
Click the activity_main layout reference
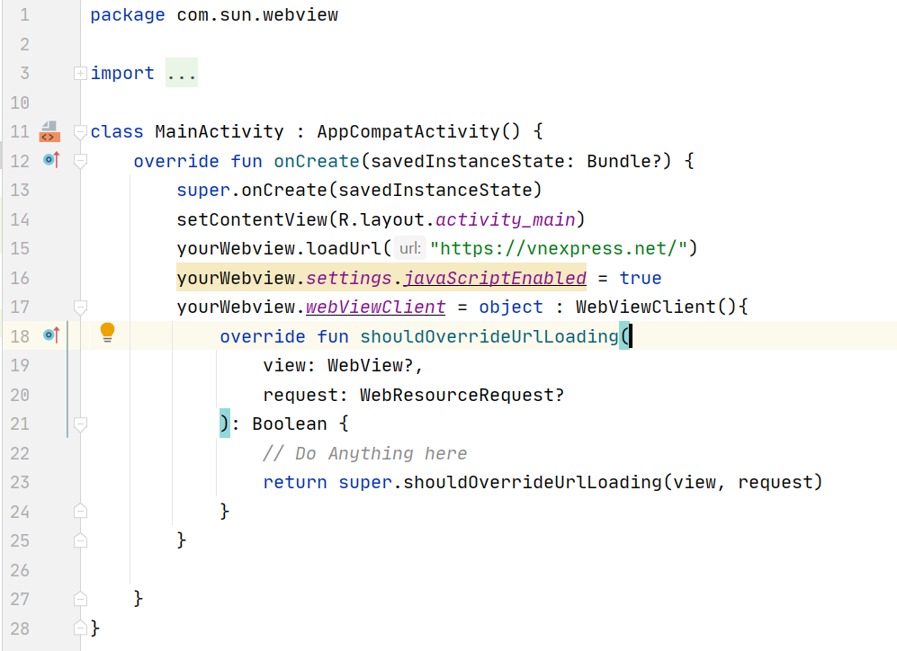point(506,219)
